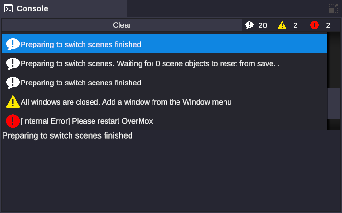Select 'Waiting for 0 scene objects' log entry
Viewport: 342px width, 213px height.
[x=153, y=63]
